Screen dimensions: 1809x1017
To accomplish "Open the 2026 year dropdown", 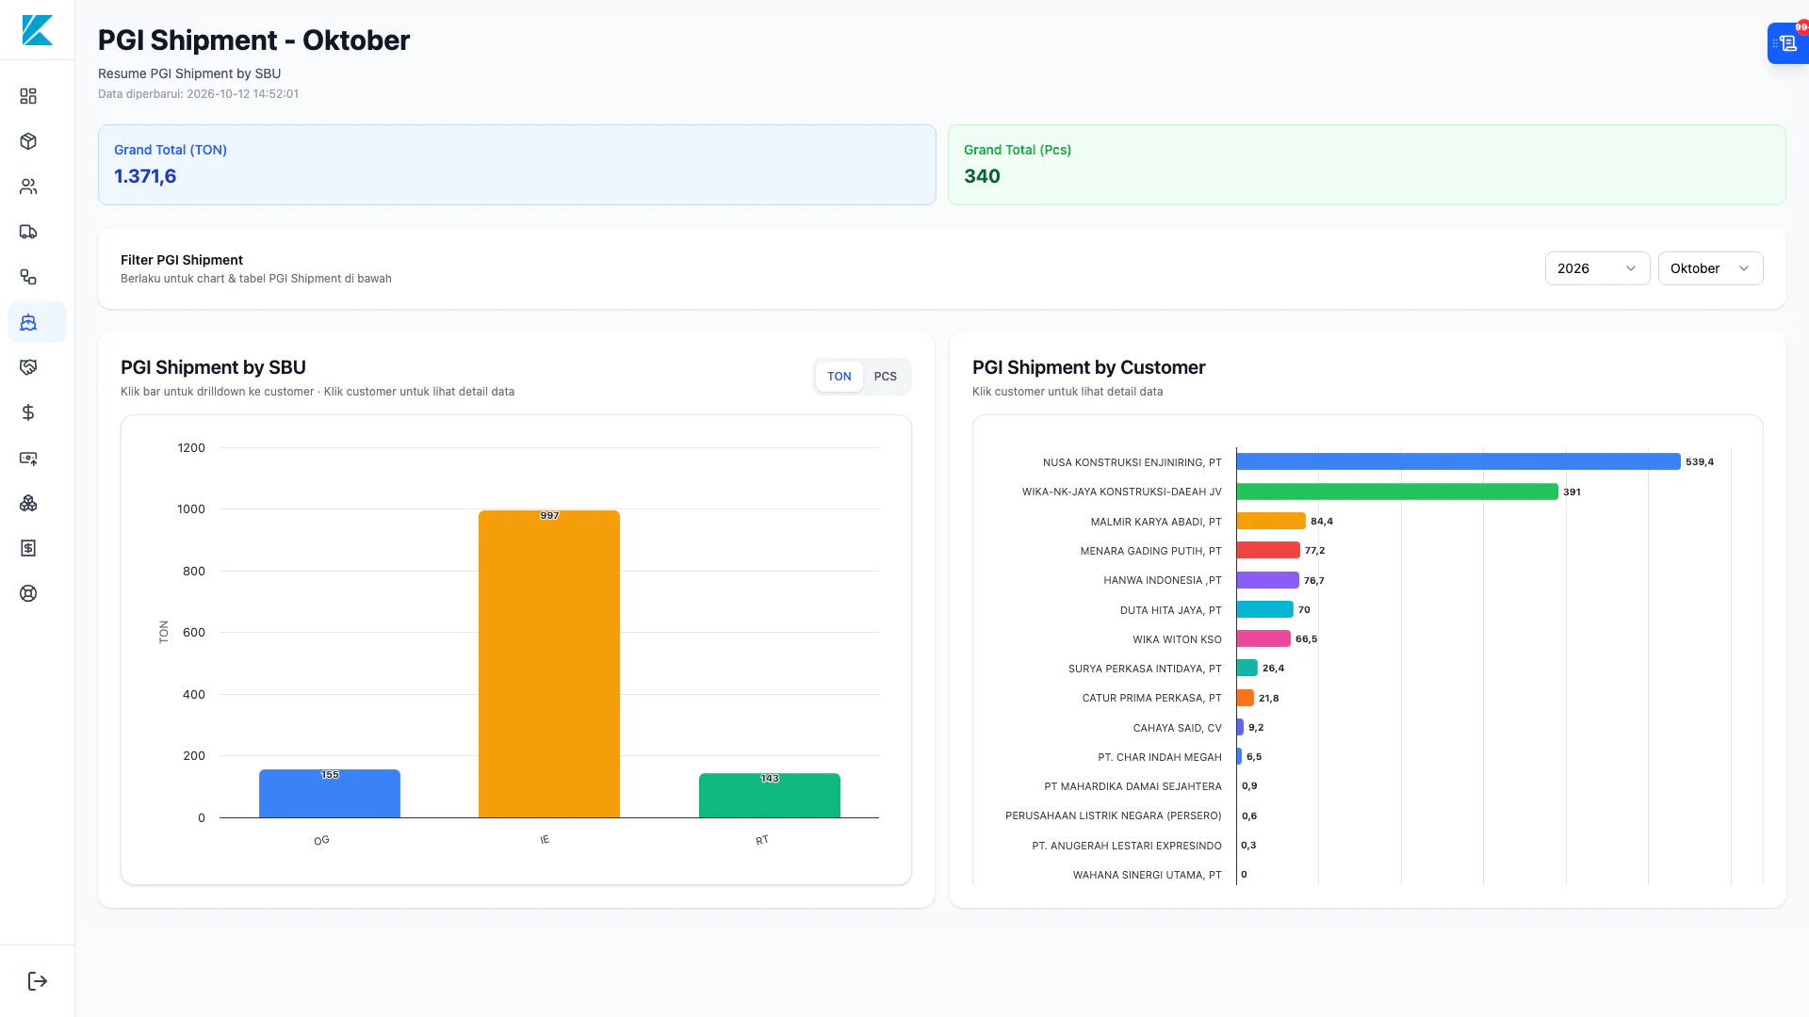I will (x=1597, y=268).
